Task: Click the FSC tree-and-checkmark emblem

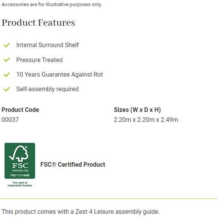Action: (x=18, y=153)
